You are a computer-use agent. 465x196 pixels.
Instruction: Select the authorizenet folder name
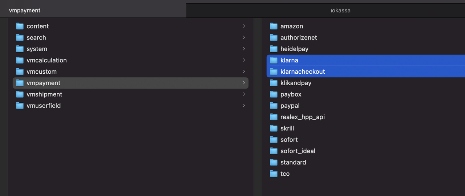pyautogui.click(x=299, y=37)
